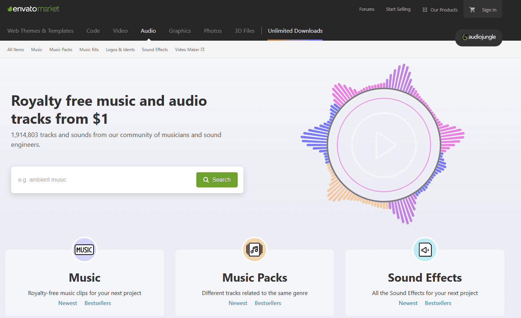
Task: Click the Sign In button
Action: click(489, 10)
